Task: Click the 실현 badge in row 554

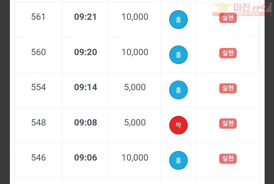Action: tap(228, 88)
